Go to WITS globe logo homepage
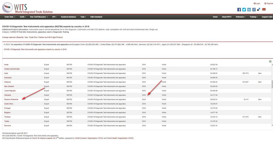The width and height of the screenshot is (273, 141). [7, 7]
